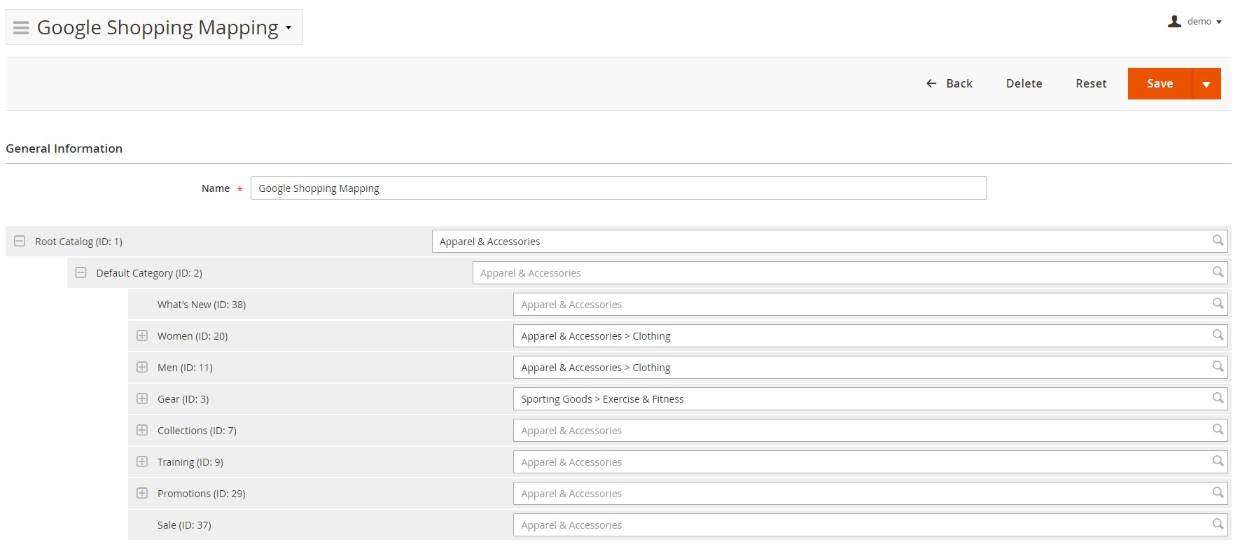Expand the Men category node
The height and width of the screenshot is (549, 1240).
pos(142,367)
